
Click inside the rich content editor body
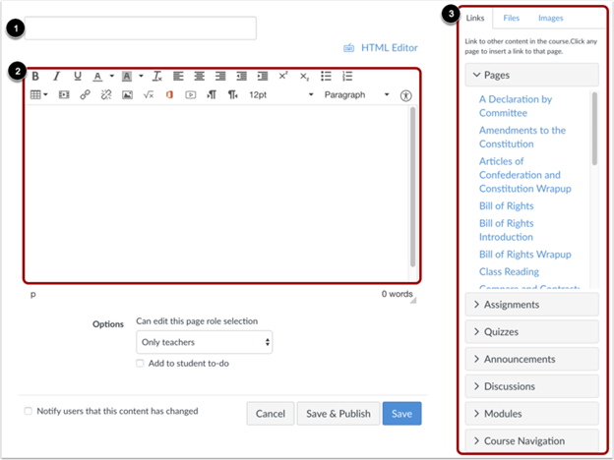pyautogui.click(x=216, y=193)
